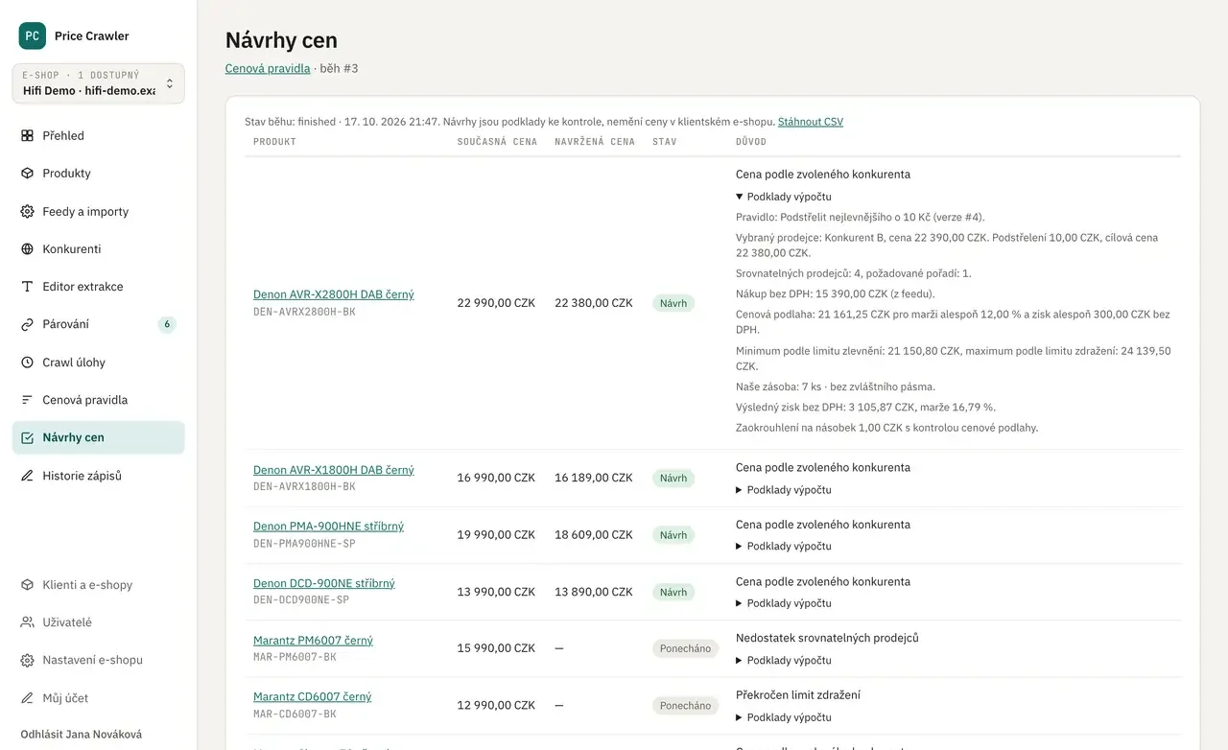Click the PC Price Crawler logo
This screenshot has height=750, width=1228.
33,35
